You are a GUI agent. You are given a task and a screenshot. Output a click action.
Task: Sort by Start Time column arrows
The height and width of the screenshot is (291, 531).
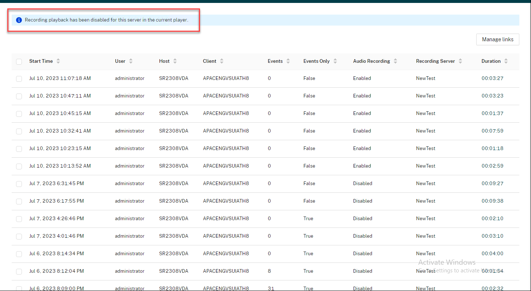(58, 61)
